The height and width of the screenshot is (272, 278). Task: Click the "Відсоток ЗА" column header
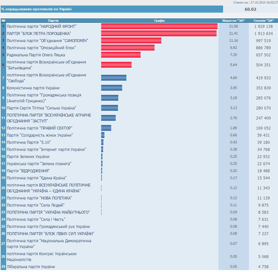click(233, 21)
